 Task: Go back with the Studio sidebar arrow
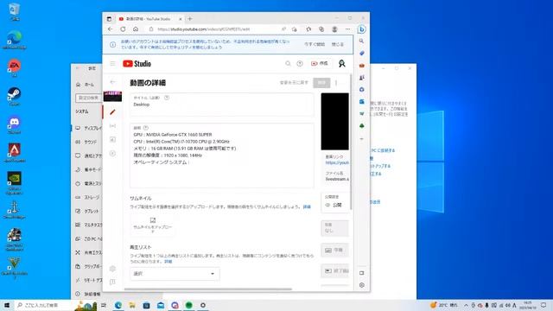tap(112, 82)
